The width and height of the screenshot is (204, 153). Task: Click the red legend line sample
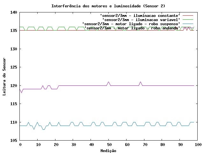(x=188, y=16)
